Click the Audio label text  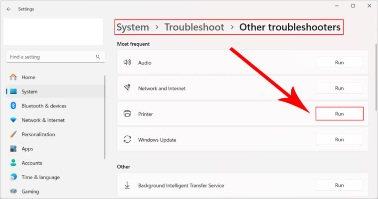coord(145,63)
